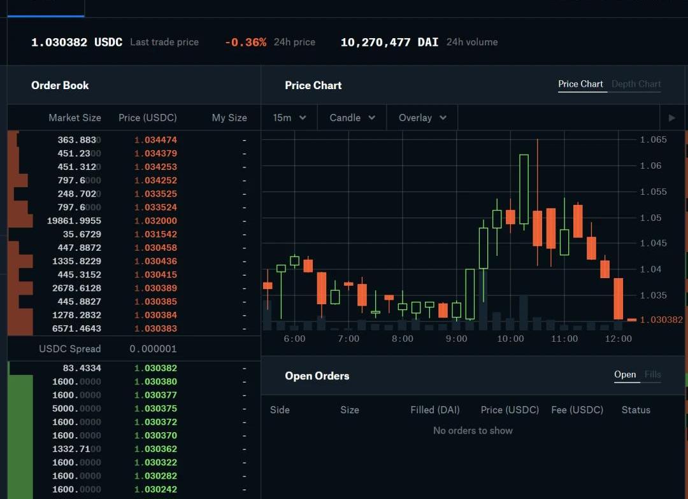Click the lowest ask price 1.030383
Image resolution: width=688 pixels, height=499 pixels.
click(x=155, y=328)
